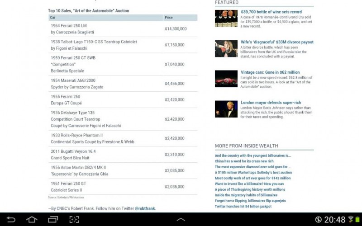362x226 pixels.
Task: Tap the Android back arrow icon
Action: coord(11,219)
